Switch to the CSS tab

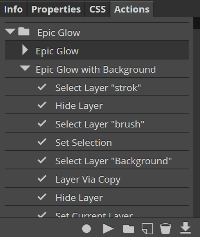[97, 9]
